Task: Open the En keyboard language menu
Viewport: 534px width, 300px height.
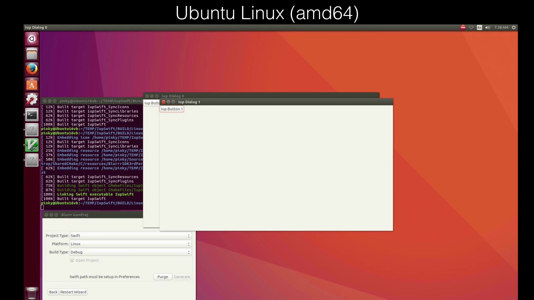Action: coord(479,27)
